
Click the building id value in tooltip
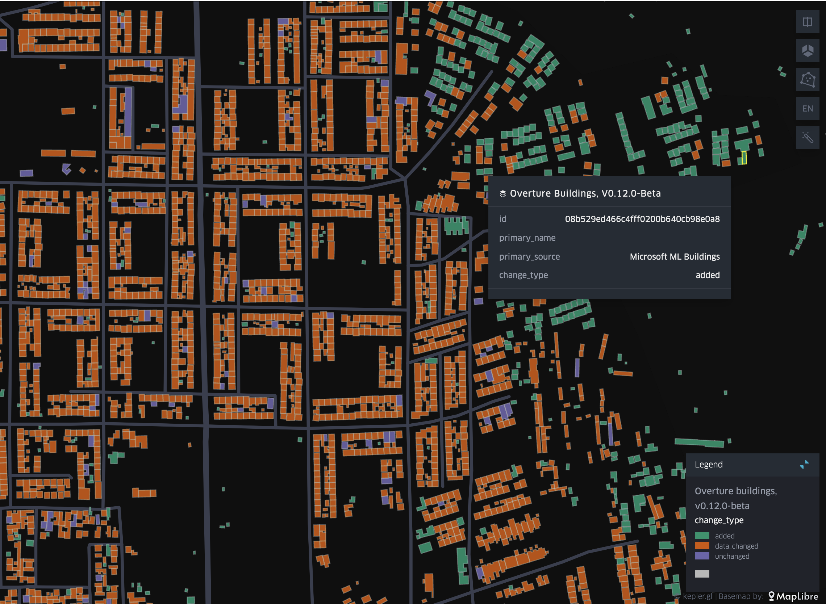(x=642, y=219)
